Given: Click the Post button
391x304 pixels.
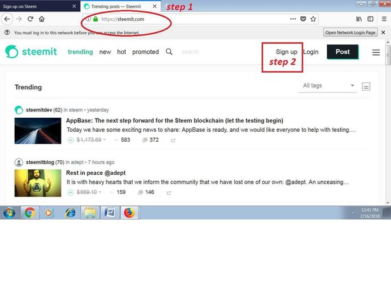Looking at the screenshot, I should [x=343, y=52].
